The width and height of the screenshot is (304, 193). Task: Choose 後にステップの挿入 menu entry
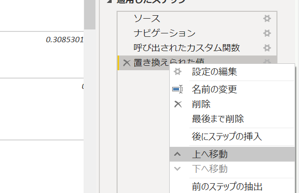(232, 137)
